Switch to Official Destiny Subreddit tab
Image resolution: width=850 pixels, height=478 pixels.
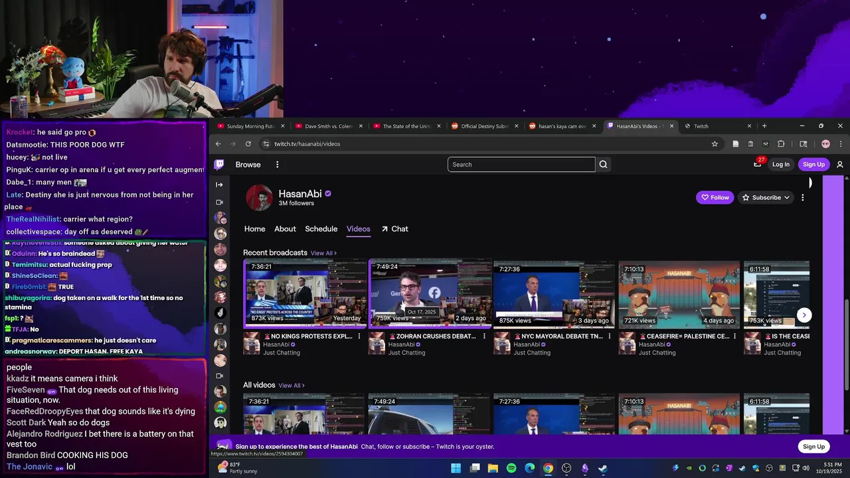tap(483, 126)
